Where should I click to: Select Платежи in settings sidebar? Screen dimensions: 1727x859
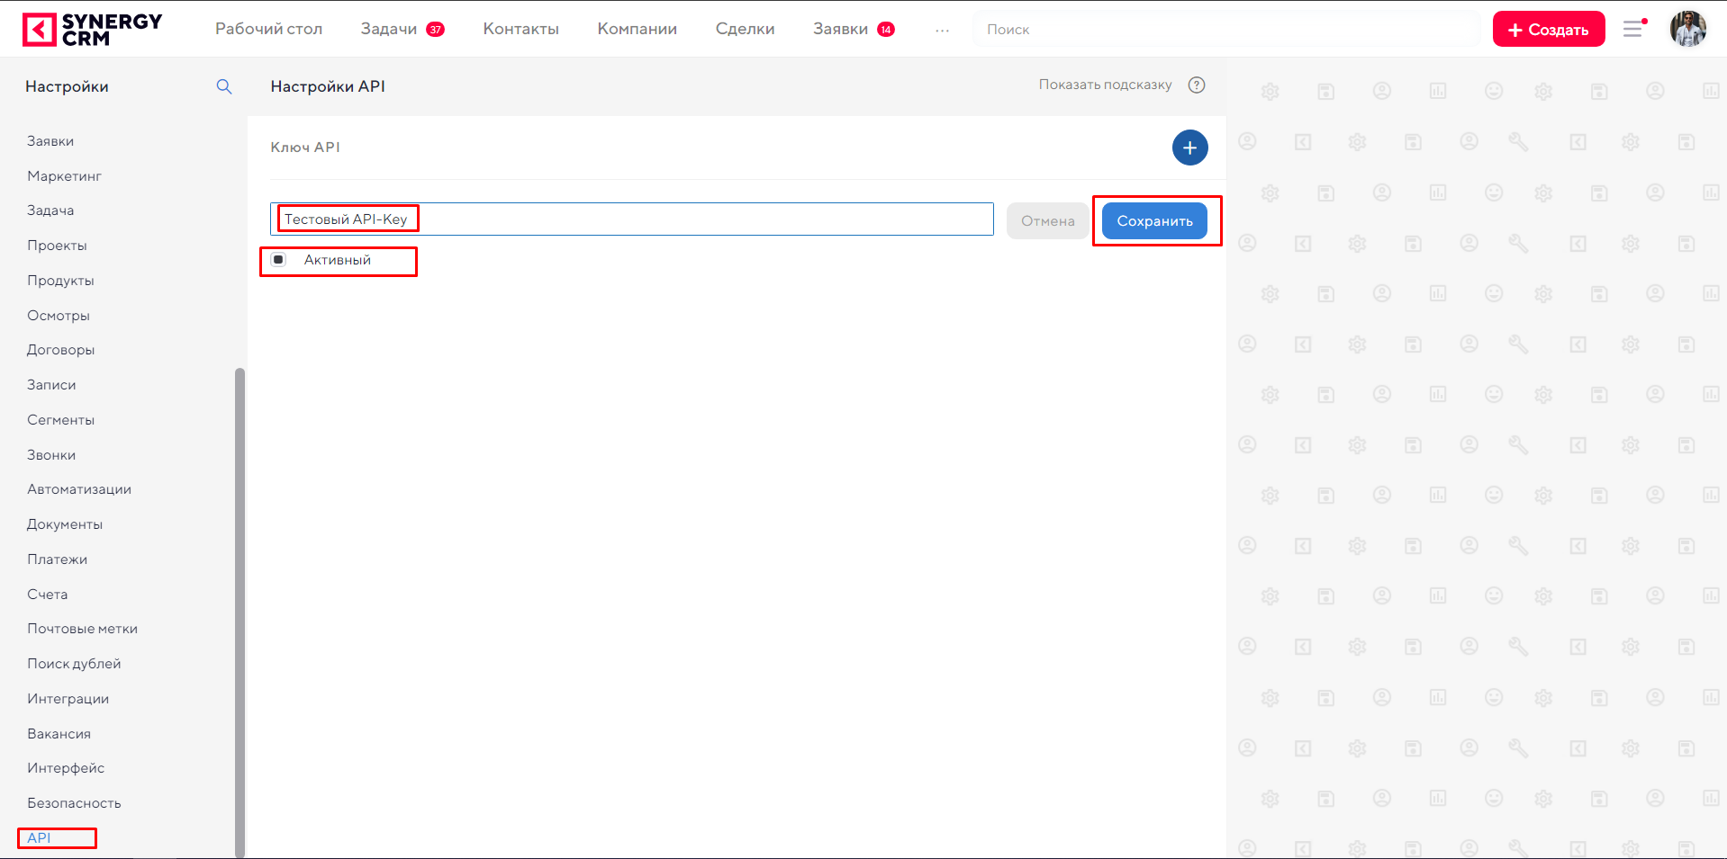coord(57,559)
